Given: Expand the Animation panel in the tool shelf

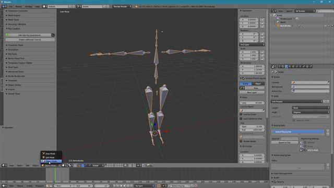Looking at the screenshot, I should 13,50.
